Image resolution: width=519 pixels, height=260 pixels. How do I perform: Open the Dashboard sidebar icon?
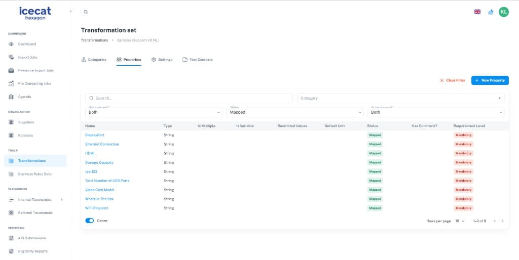[11, 44]
